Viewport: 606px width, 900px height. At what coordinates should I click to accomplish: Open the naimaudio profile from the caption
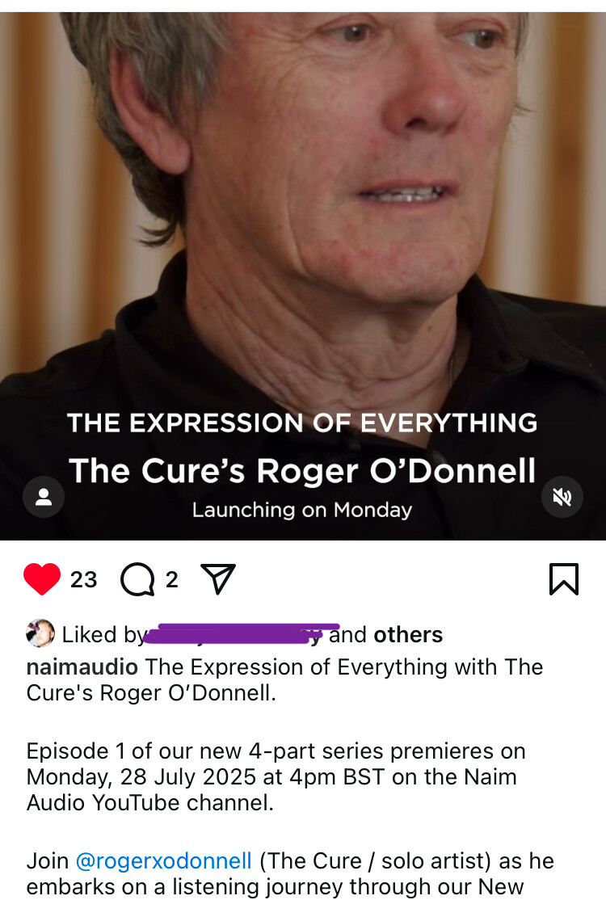pos(82,667)
